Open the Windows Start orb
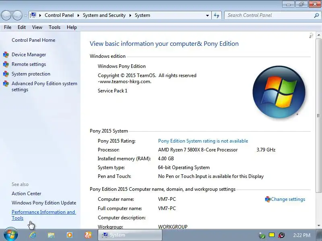 coord(11,235)
